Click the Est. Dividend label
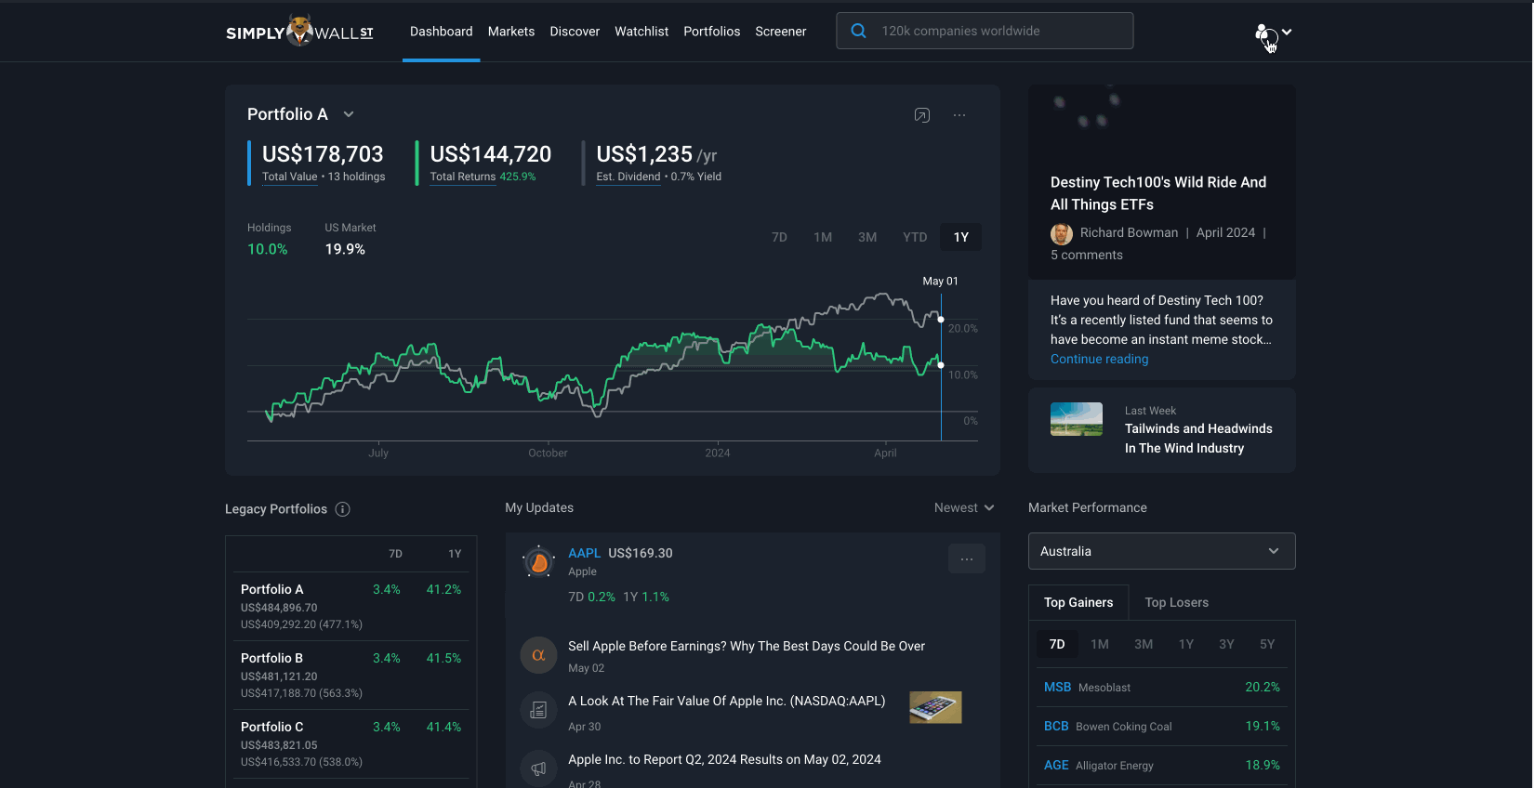1534x788 pixels. pos(628,177)
